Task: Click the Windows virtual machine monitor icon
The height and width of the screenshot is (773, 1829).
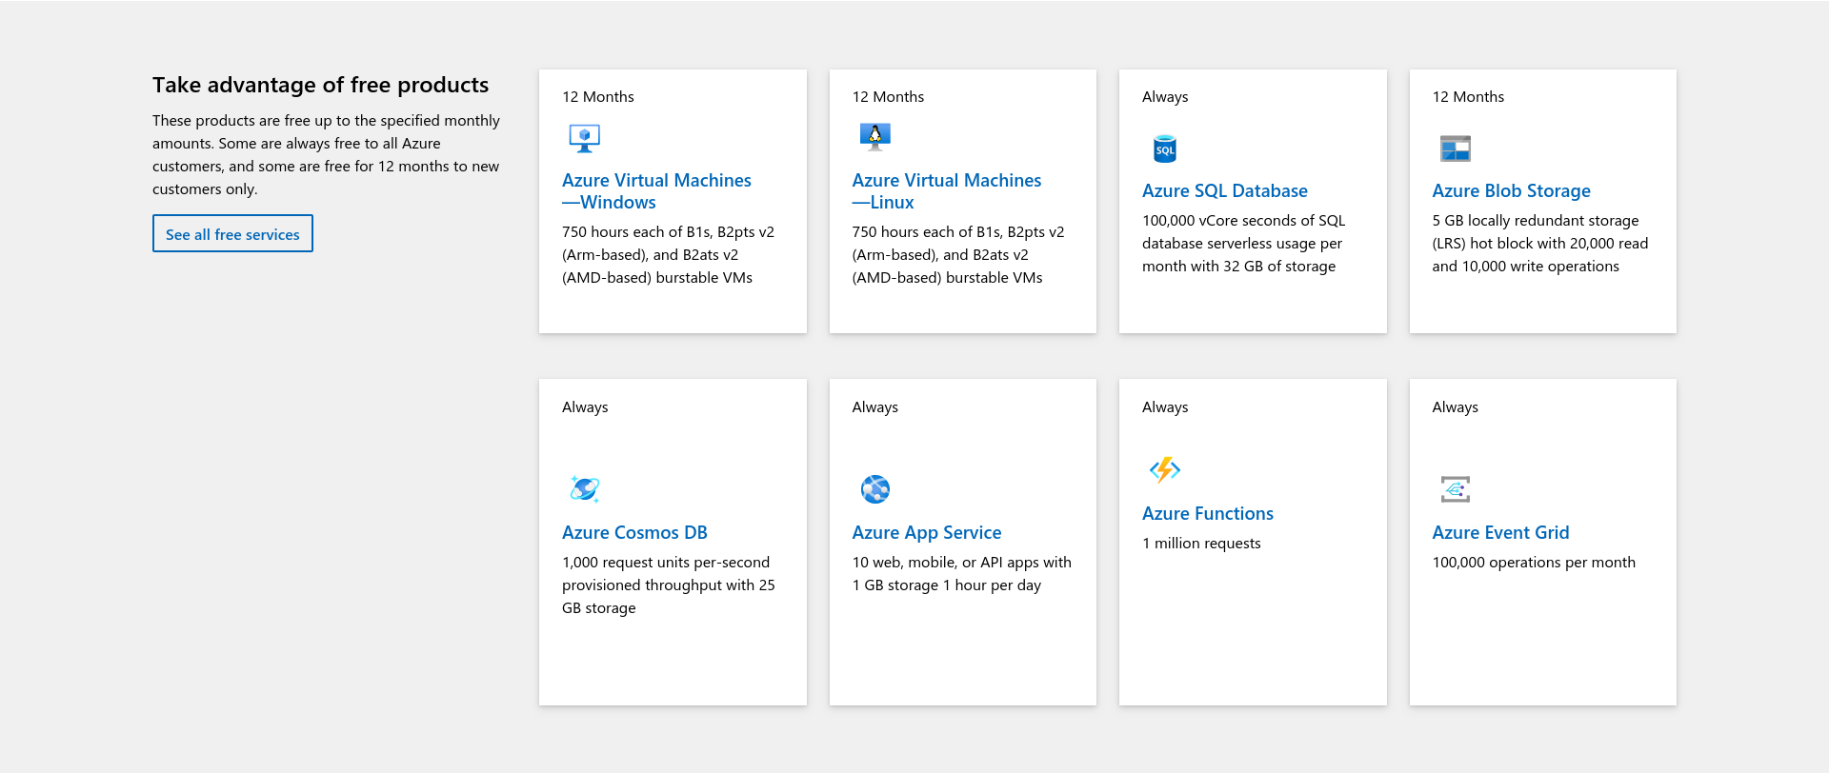Action: [584, 138]
